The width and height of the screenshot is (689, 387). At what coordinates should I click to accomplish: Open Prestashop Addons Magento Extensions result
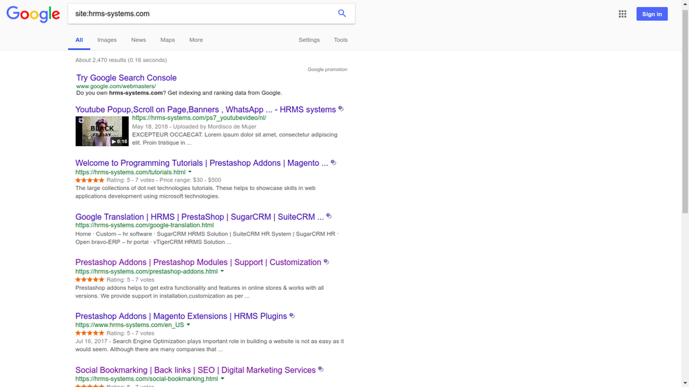(181, 316)
